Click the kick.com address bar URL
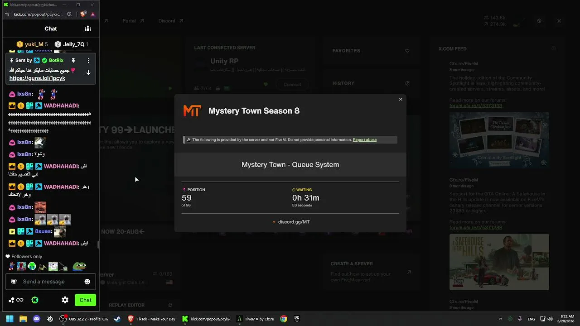 point(38,14)
